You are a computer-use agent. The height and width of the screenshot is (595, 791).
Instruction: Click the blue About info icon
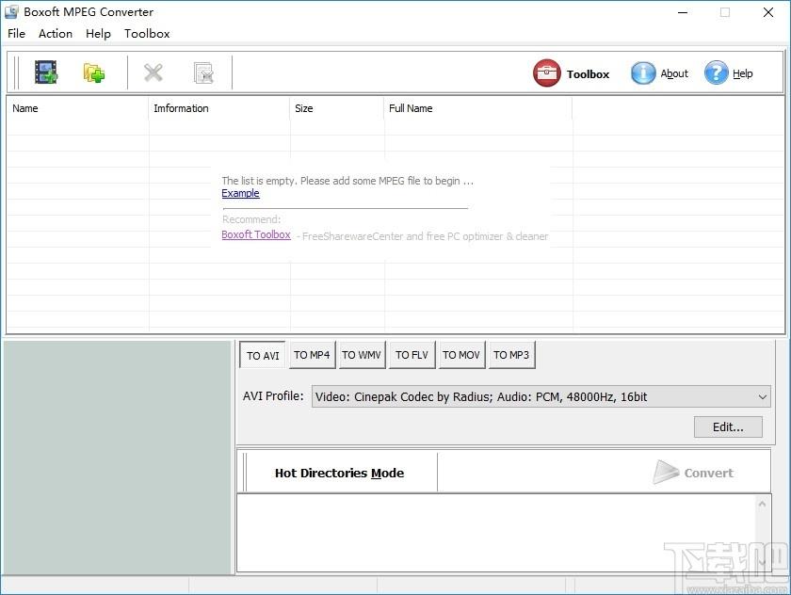point(643,73)
